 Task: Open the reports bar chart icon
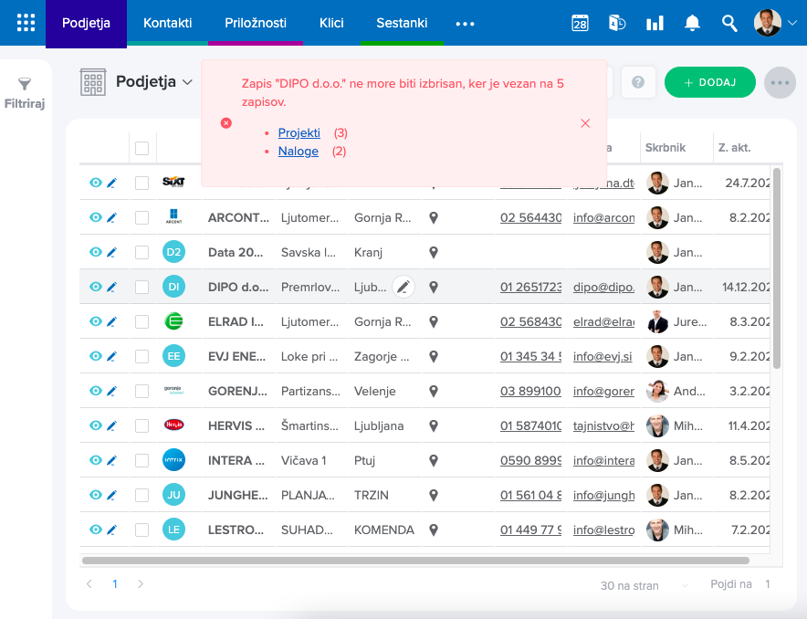[x=655, y=24]
